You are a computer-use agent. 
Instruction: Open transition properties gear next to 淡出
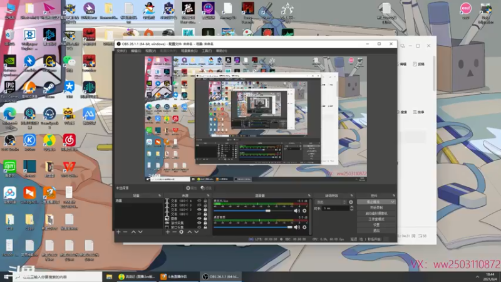[351, 202]
